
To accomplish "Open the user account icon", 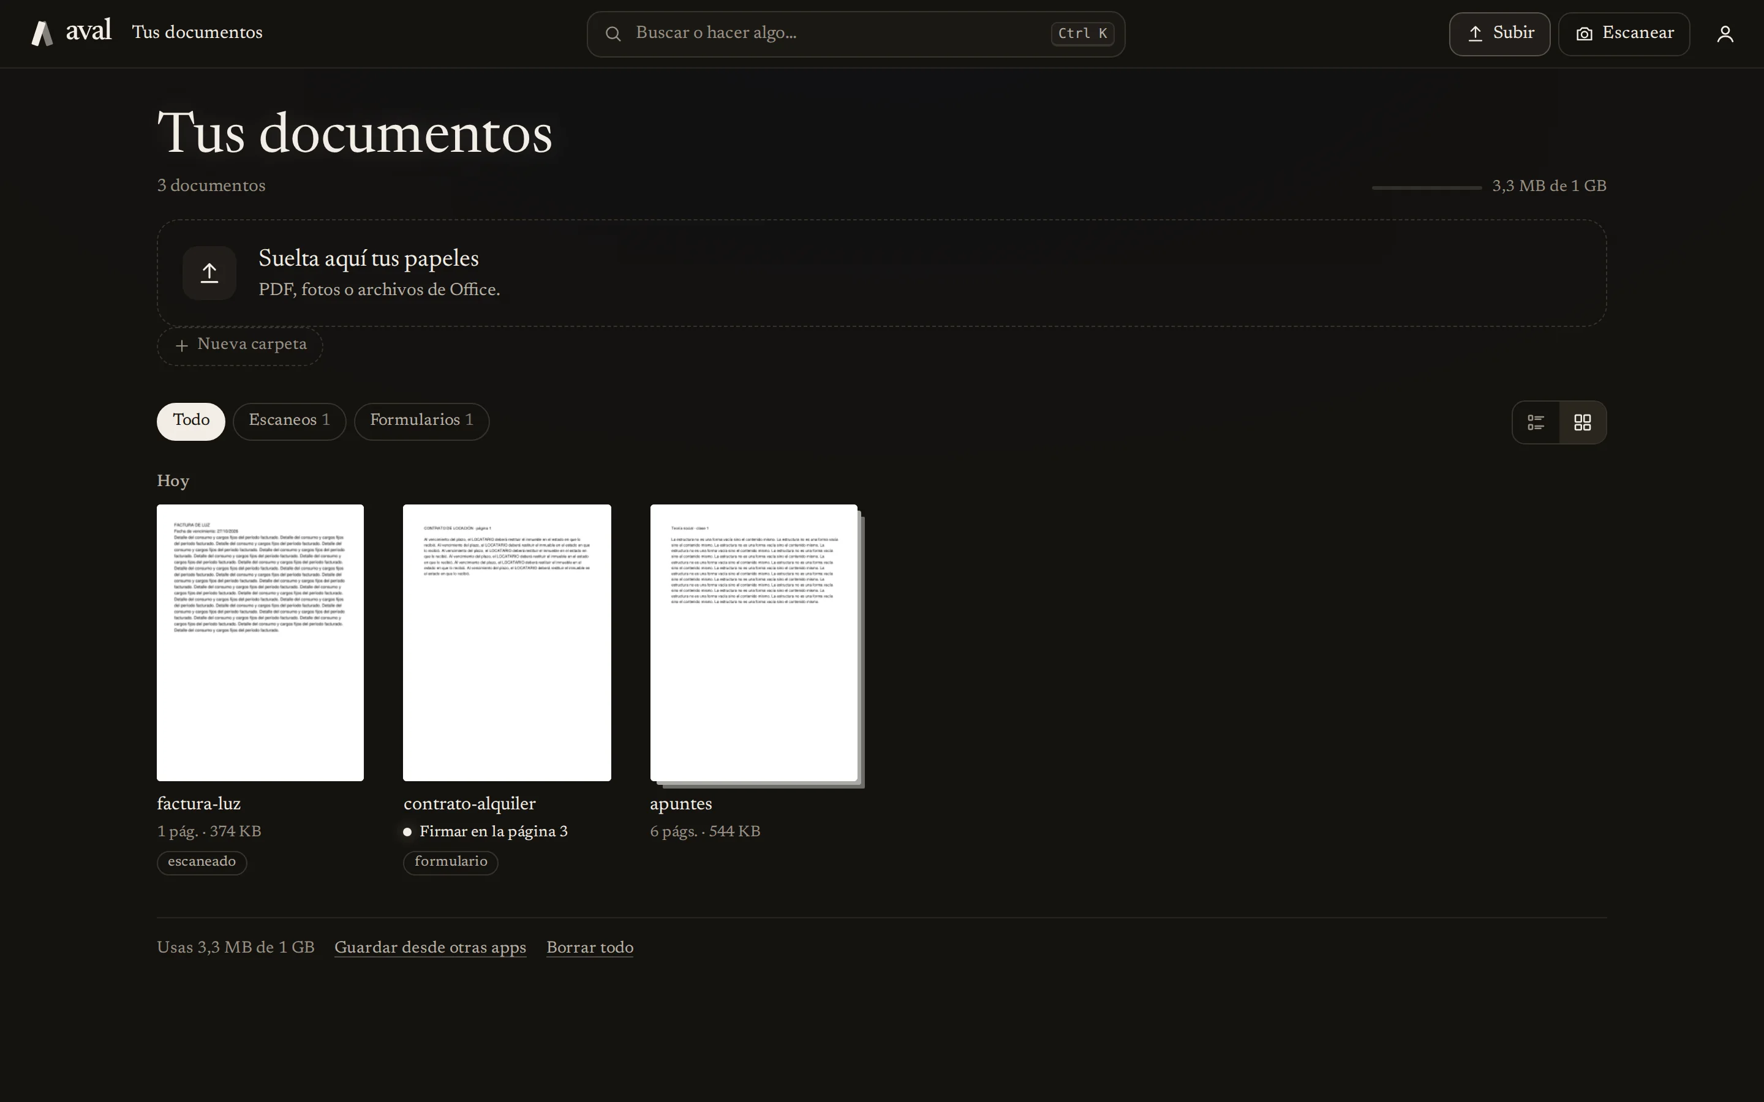I will coord(1725,34).
